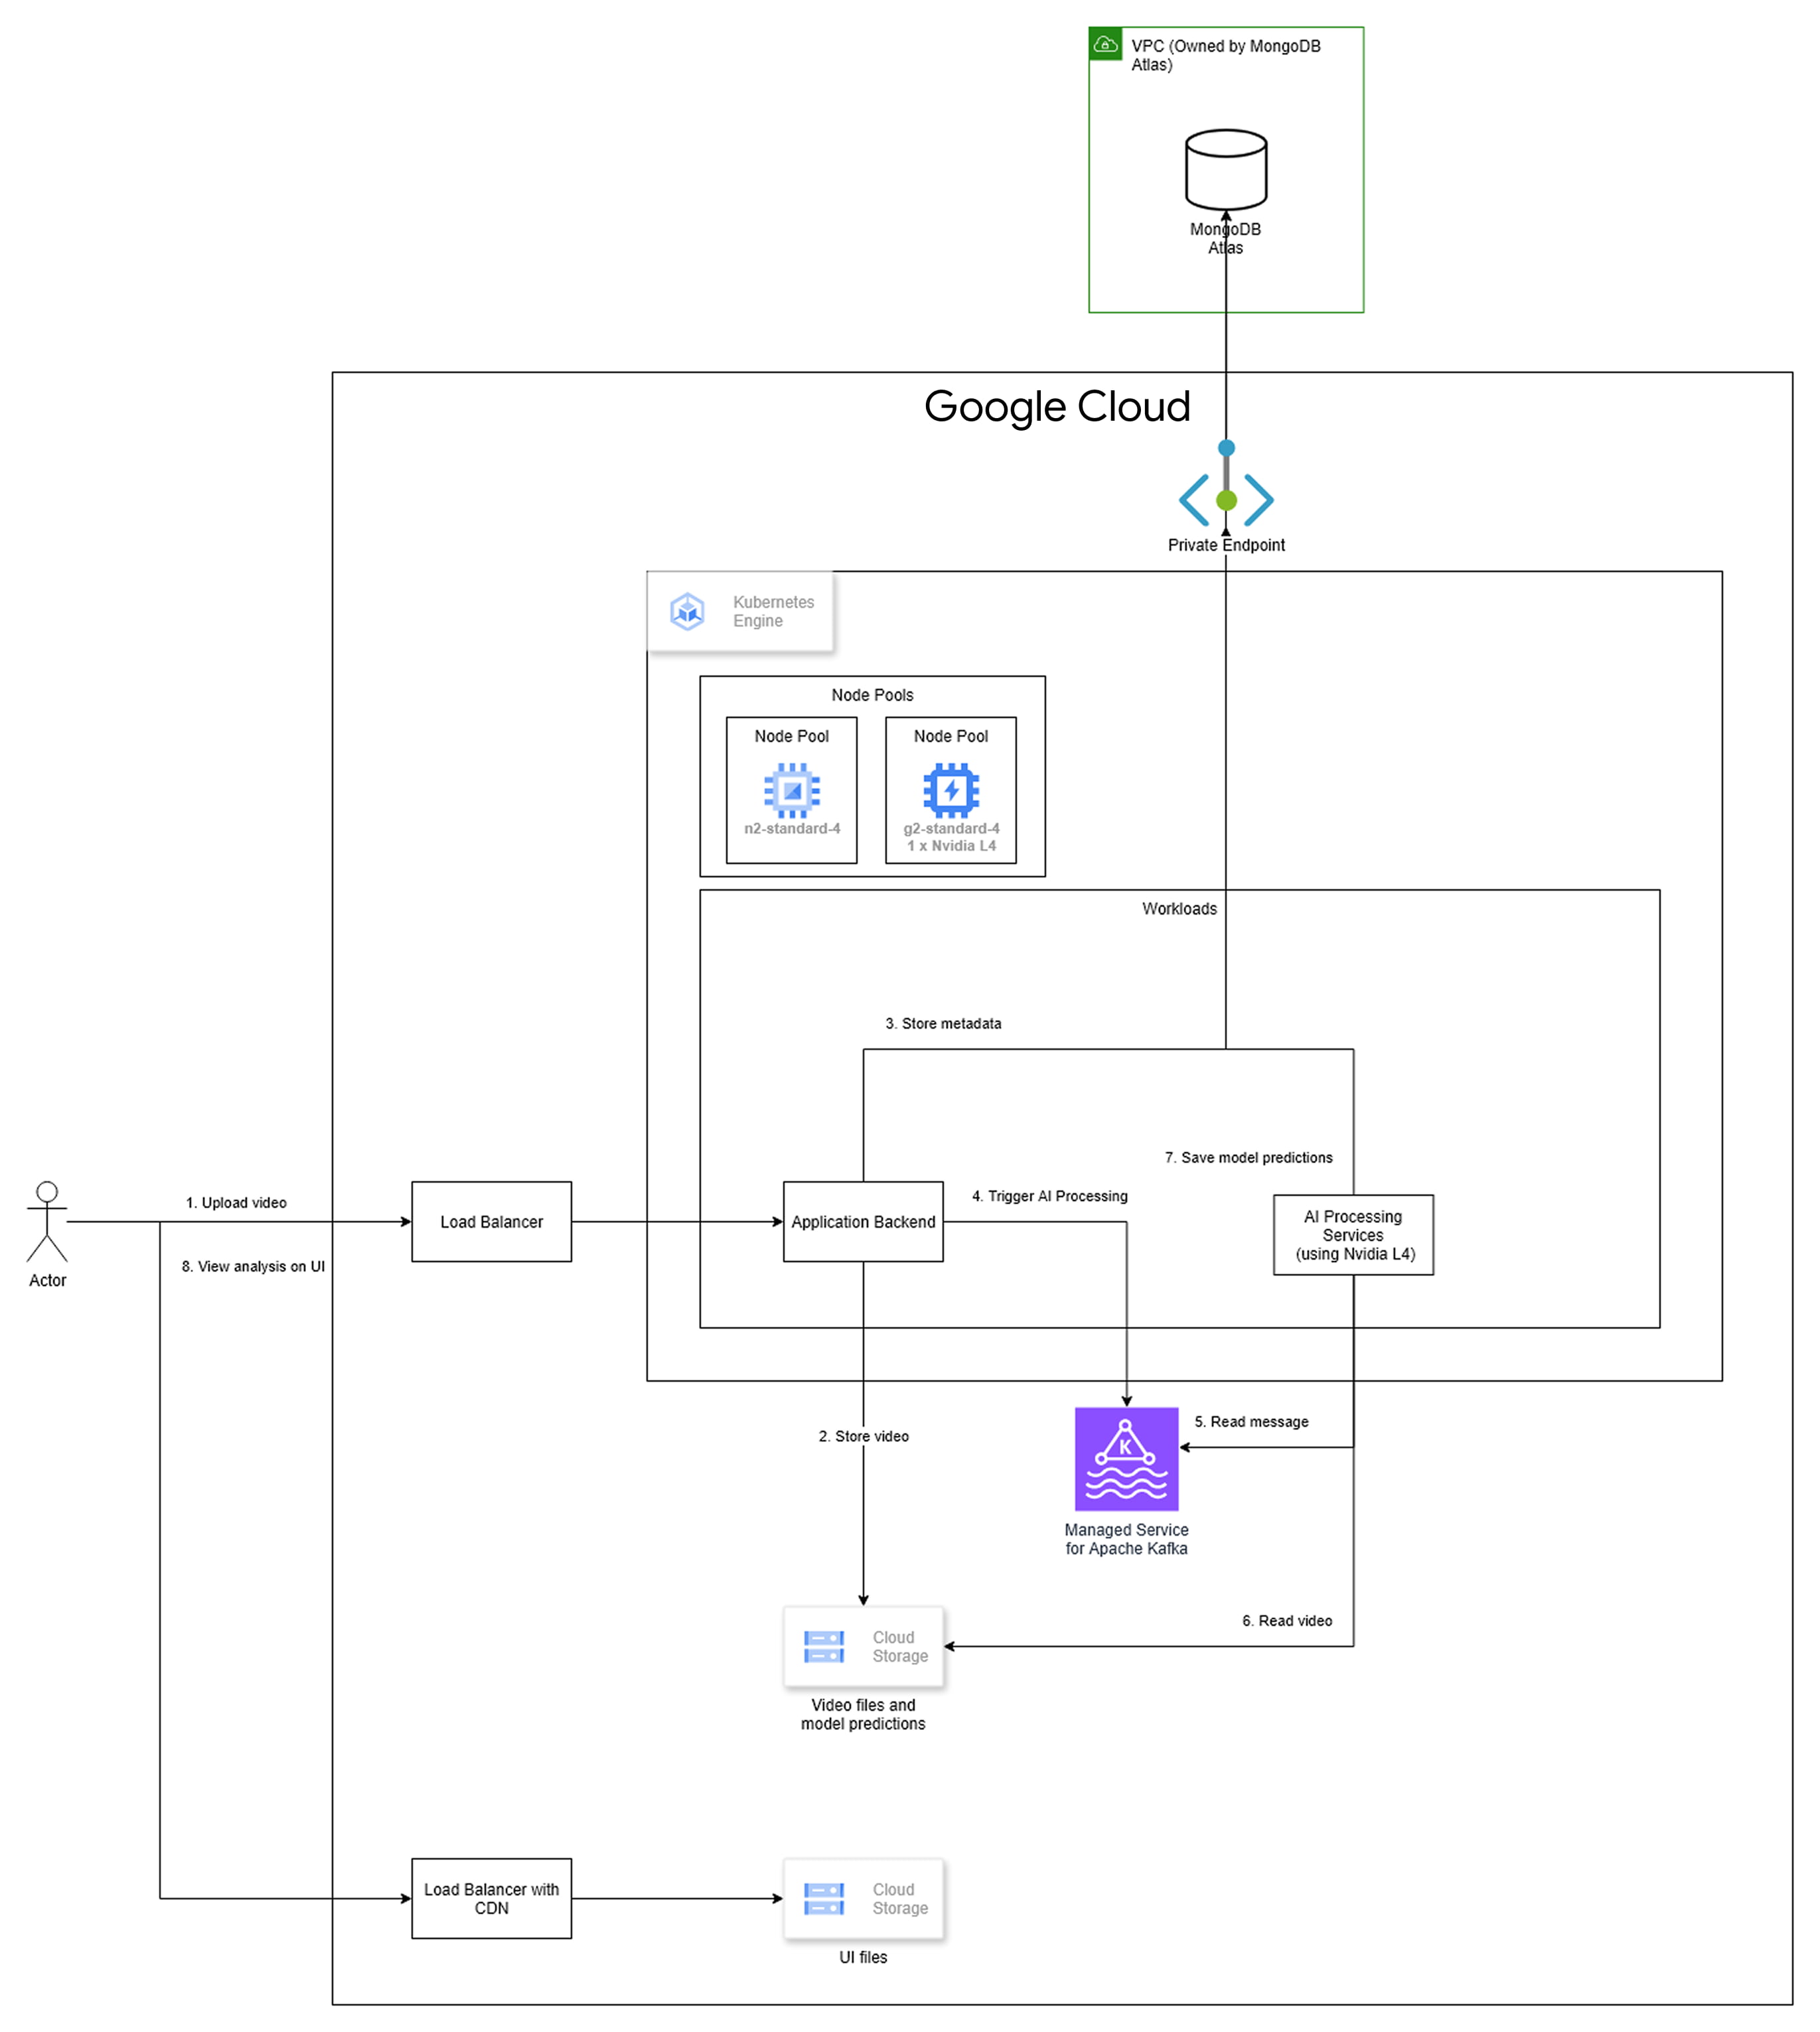Click the Managed Service for Apache Kafka icon
Screen dimensions: 1820x2032
pos(1127,1459)
